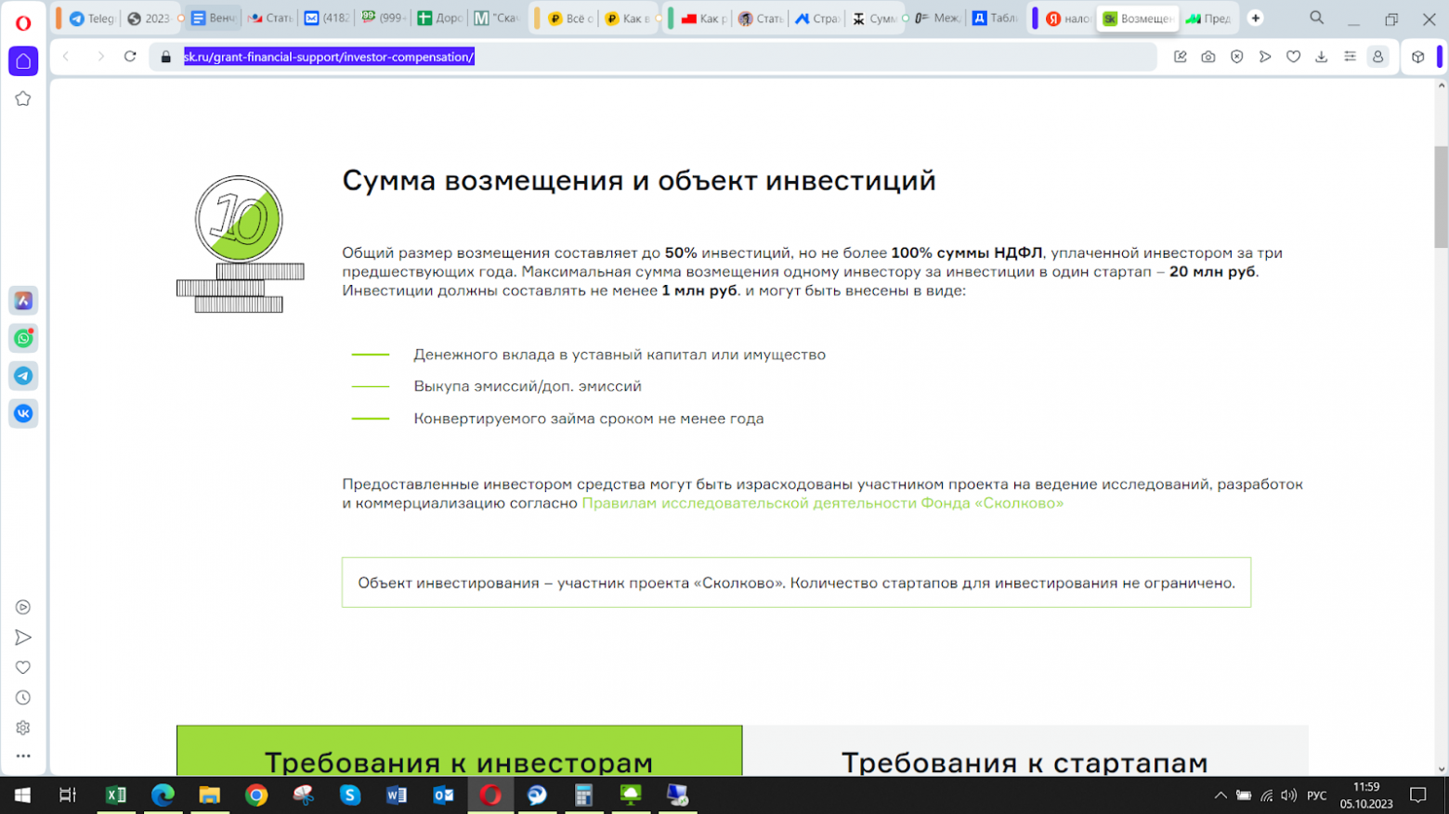Switch to the Telegram browser tab
This screenshot has width=1449, height=814.
91,19
